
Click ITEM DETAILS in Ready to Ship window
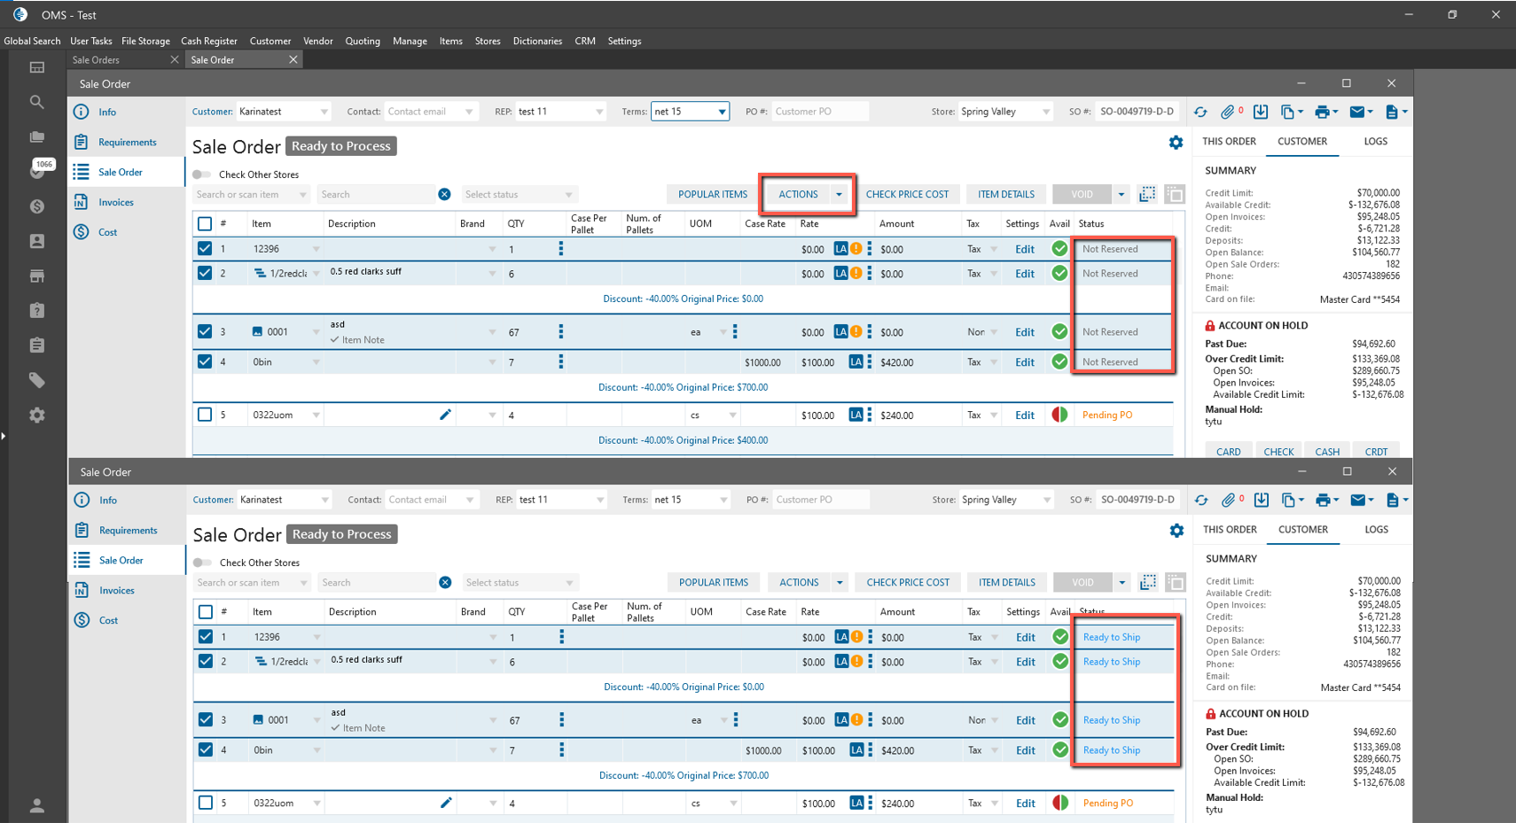(1007, 582)
